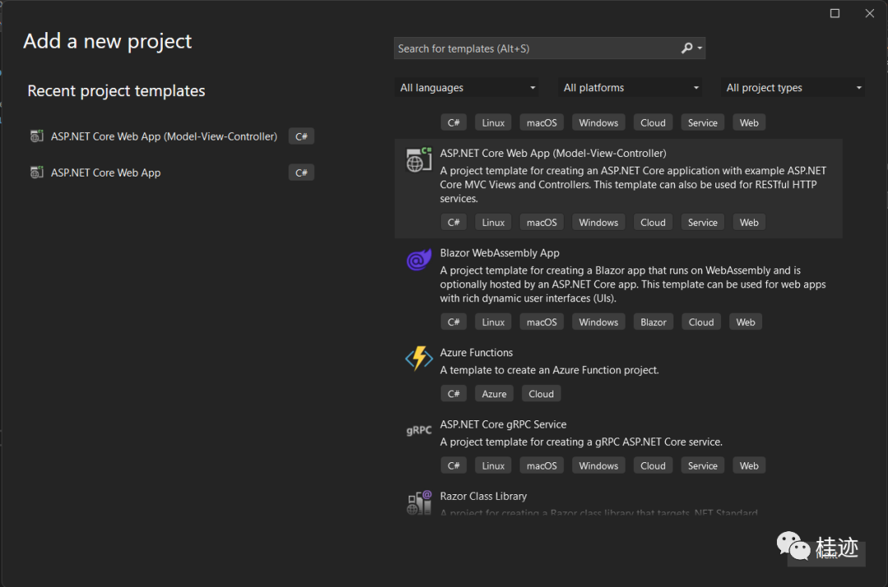Open search options dropdown arrow
The image size is (888, 587).
coord(700,48)
